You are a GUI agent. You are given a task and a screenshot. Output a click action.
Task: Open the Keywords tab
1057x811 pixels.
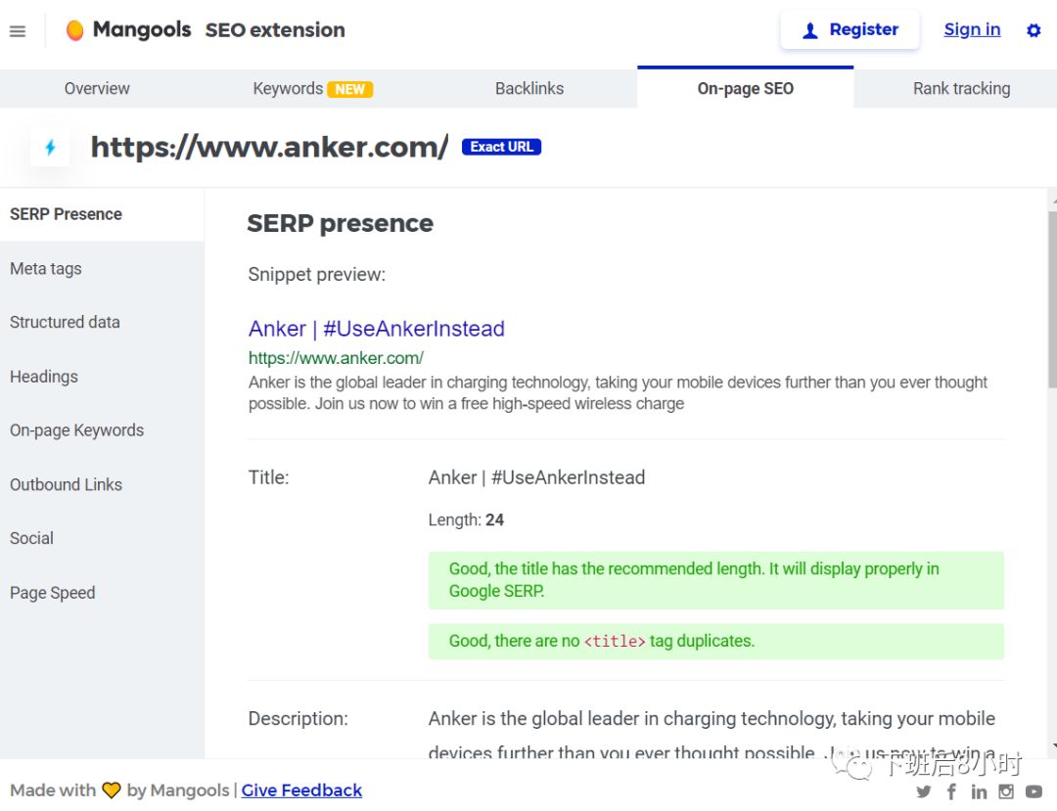(313, 88)
